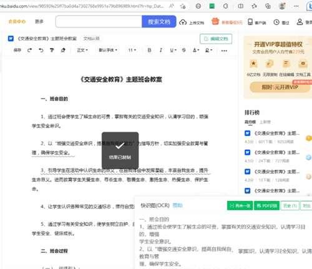Click the add to favorites star icon
The image size is (312, 269).
183,6
